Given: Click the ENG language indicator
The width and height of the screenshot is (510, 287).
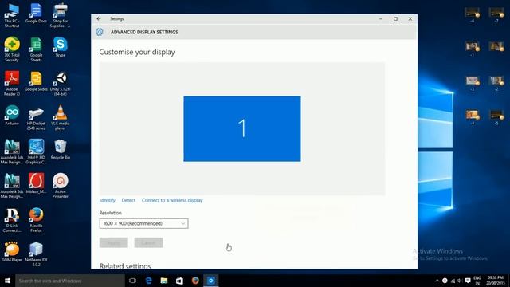Looking at the screenshot, I should coord(477,281).
